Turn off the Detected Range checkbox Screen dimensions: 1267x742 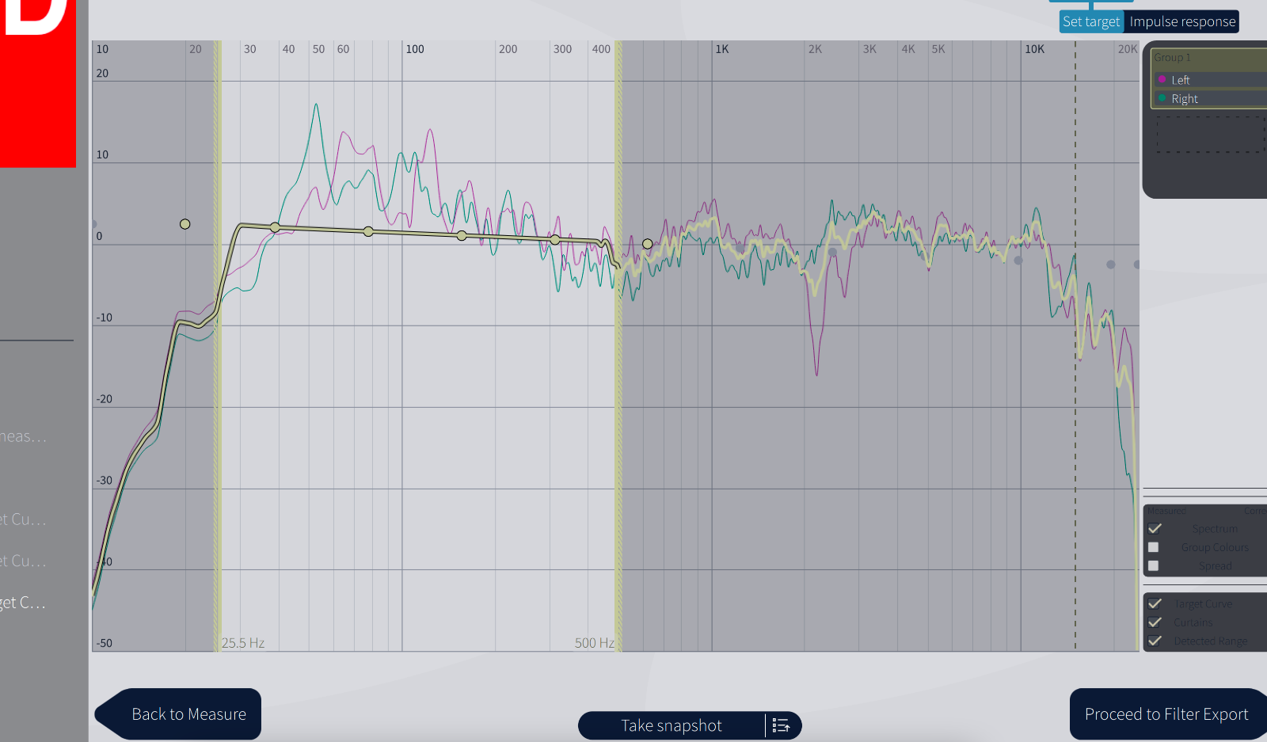pyautogui.click(x=1155, y=641)
